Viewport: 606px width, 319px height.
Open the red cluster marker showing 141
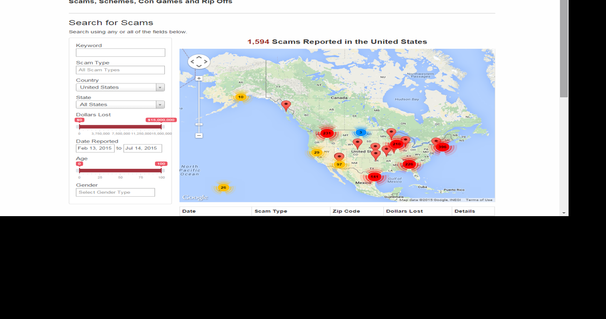(x=374, y=177)
